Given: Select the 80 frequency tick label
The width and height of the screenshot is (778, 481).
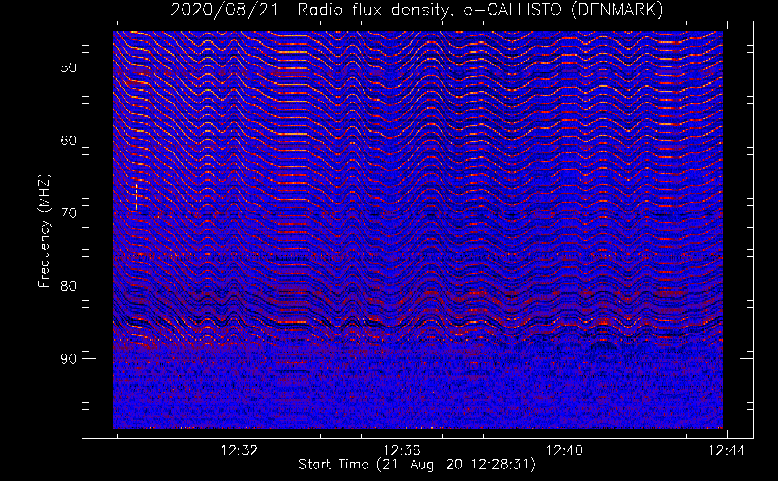Looking at the screenshot, I should click(x=69, y=286).
